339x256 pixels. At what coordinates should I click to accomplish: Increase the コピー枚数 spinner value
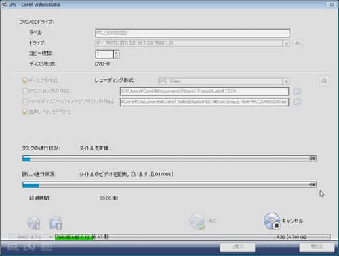coord(116,52)
